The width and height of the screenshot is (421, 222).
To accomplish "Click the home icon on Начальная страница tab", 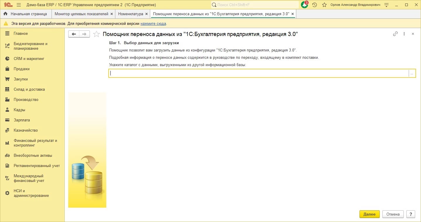I will 5,14.
